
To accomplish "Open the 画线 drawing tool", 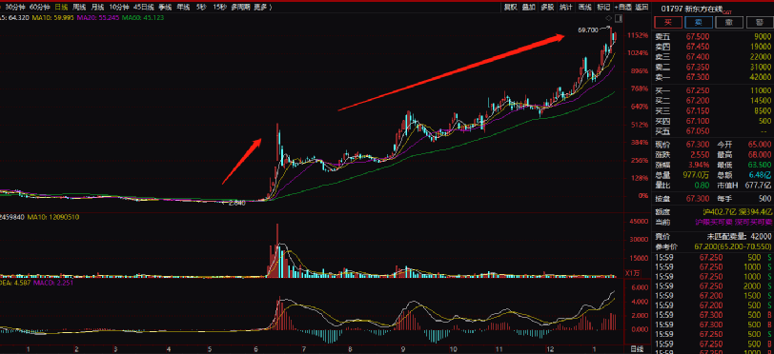I will click(584, 7).
